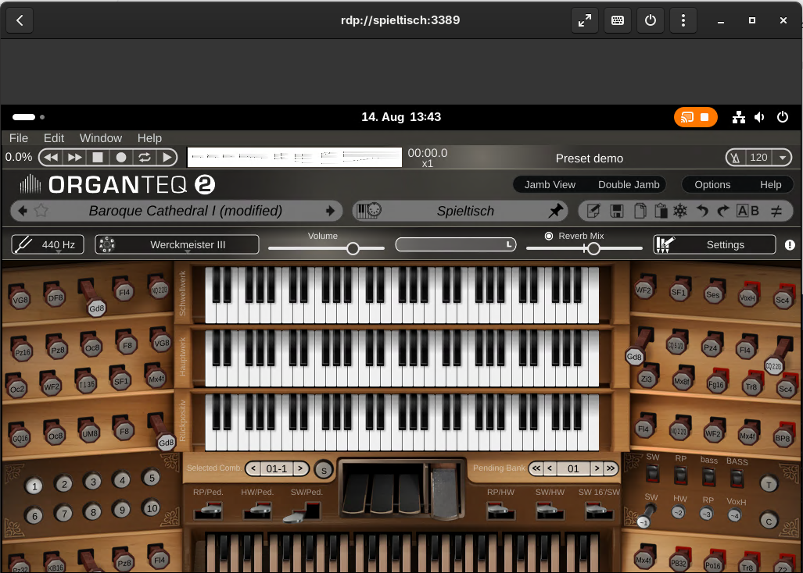Screen dimensions: 803x573
Task: Click the undo arrow icon
Action: point(702,211)
